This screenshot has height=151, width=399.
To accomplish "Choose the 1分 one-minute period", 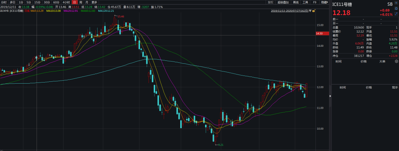I will coord(21,2).
